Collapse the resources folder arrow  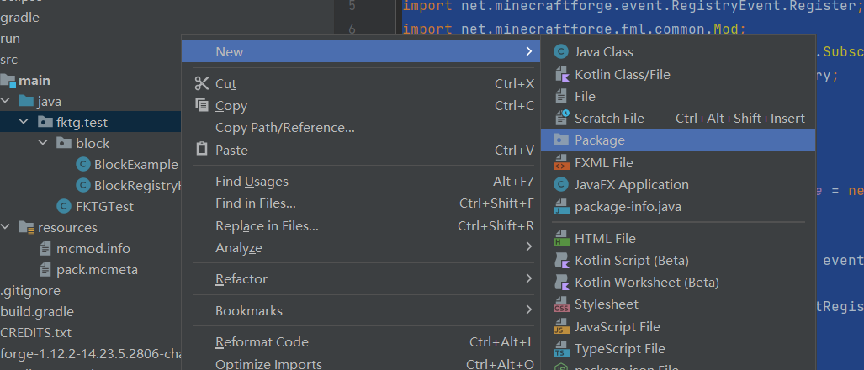(x=6, y=228)
